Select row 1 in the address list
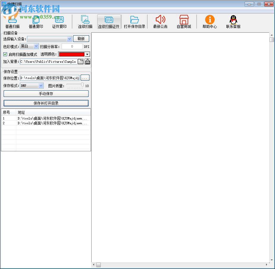Screen dimensions: 275x269 pos(46,118)
